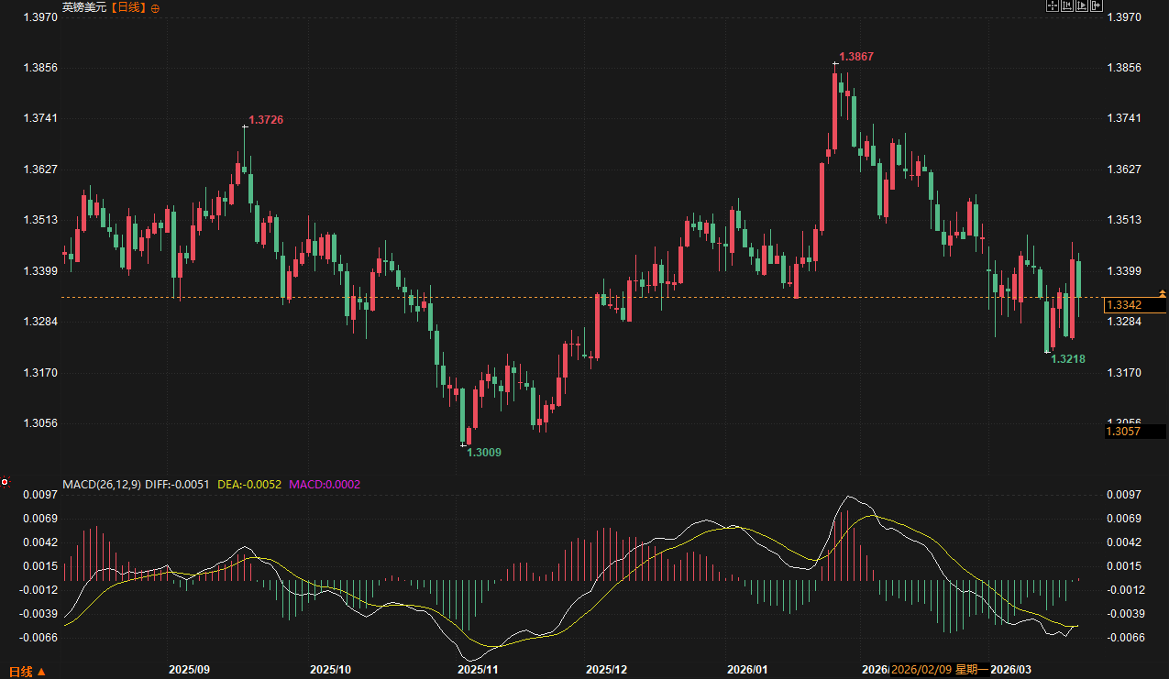
Task: Click 0.0069 on the right MACD axis
Action: 1124,519
